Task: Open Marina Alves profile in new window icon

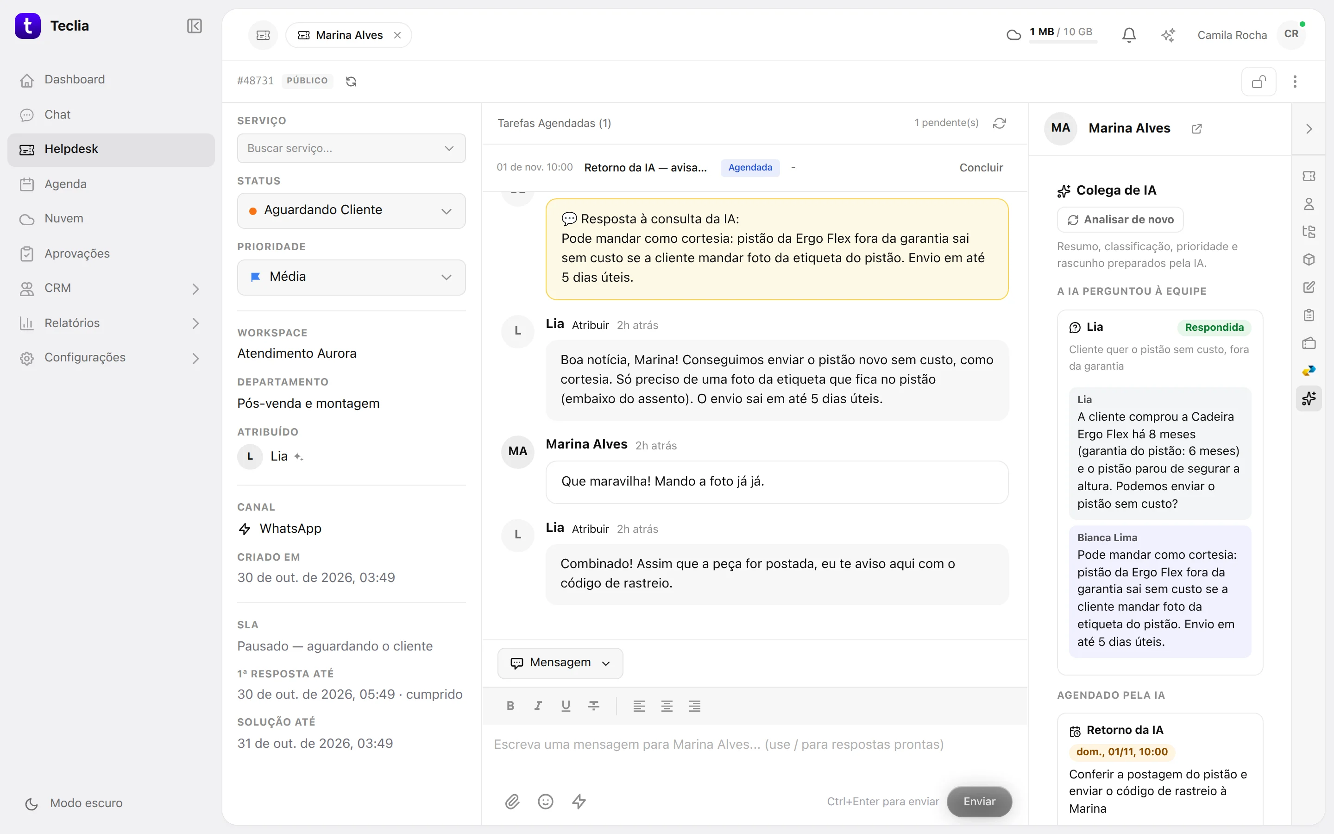Action: pyautogui.click(x=1197, y=128)
